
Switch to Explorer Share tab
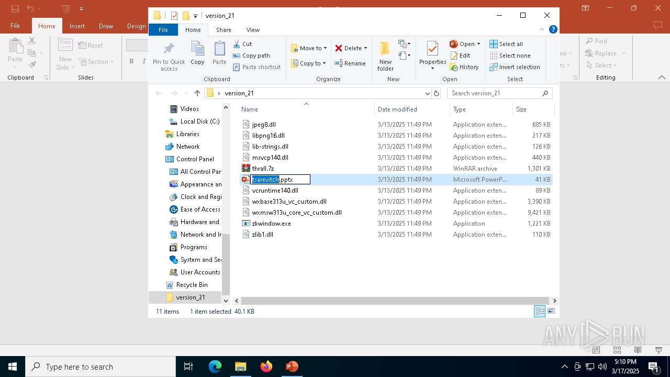coord(224,30)
